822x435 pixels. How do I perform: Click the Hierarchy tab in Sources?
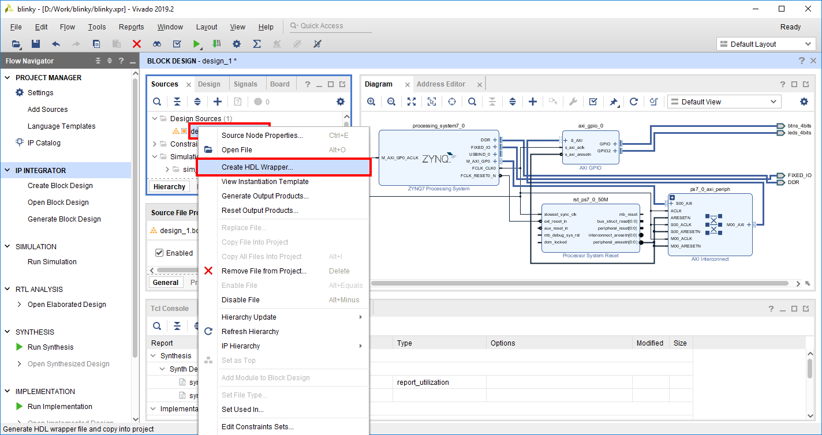(169, 186)
